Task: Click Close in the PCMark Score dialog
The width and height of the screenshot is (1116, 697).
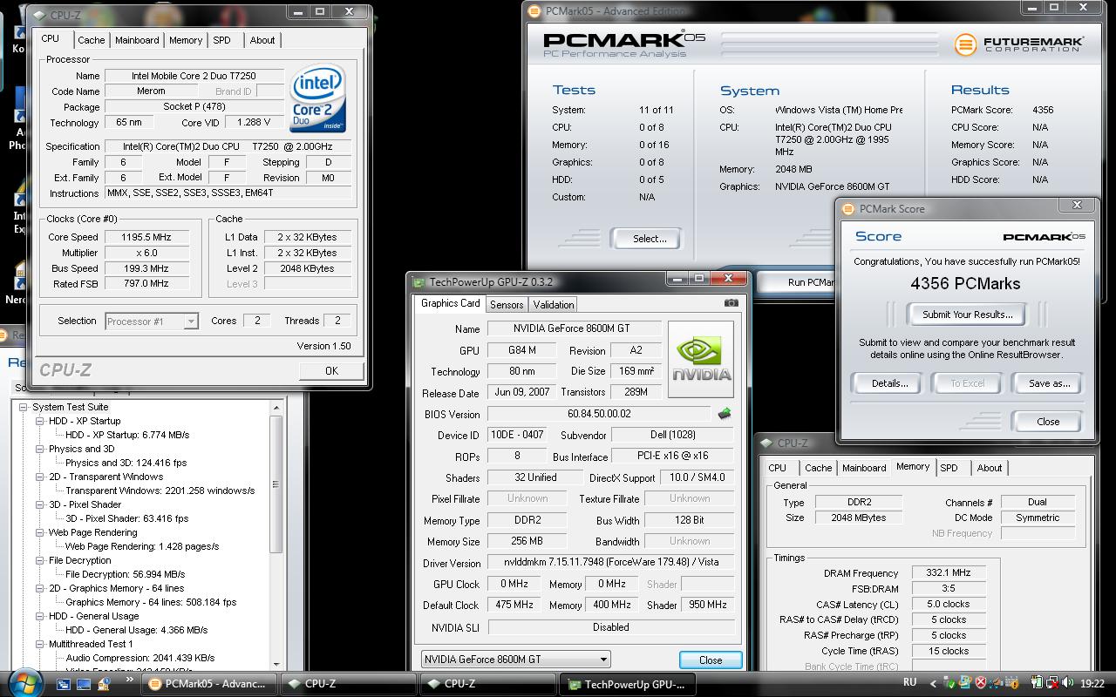Action: coord(1048,422)
